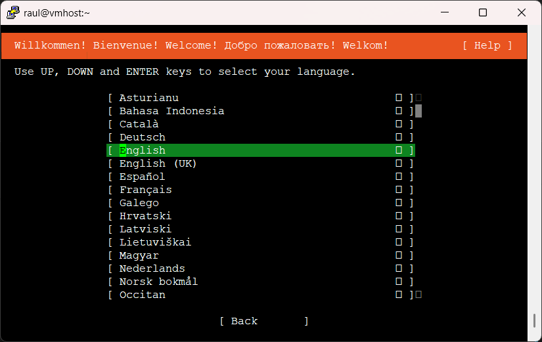542x342 pixels.
Task: Choose Français as installer language
Action: (146, 190)
